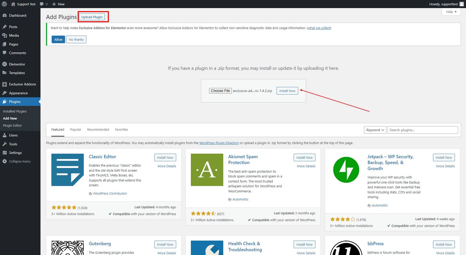The width and height of the screenshot is (466, 255).
Task: Click the Settings sidebar icon
Action: 5,153
